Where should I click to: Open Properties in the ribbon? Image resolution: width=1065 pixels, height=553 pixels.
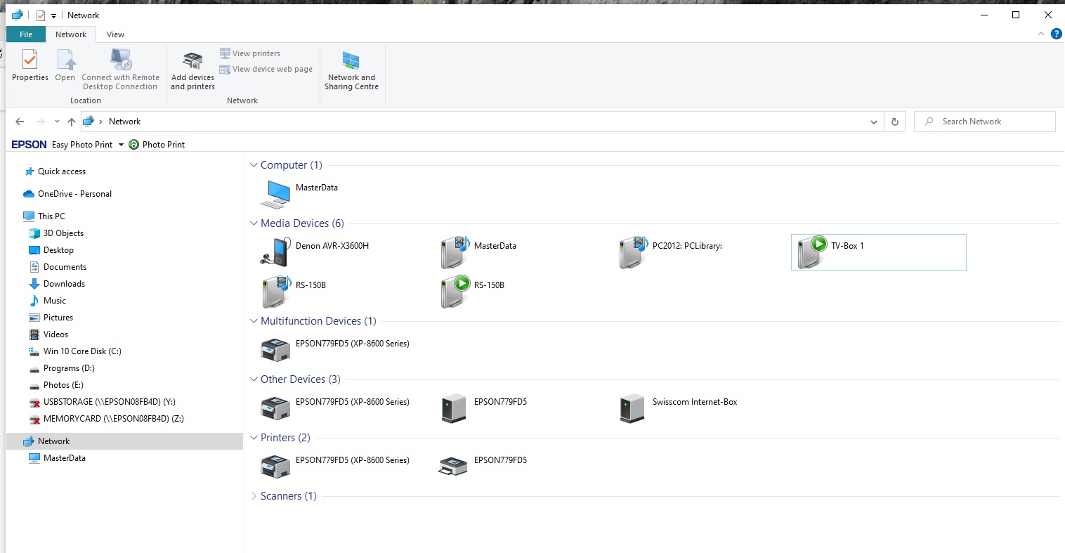point(30,66)
